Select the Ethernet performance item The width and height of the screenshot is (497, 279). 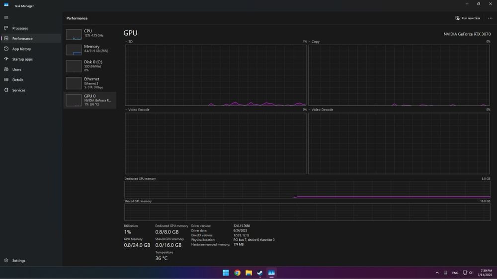pos(89,83)
